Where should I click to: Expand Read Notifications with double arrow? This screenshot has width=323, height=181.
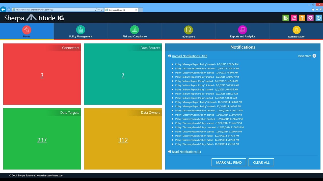[169, 152]
